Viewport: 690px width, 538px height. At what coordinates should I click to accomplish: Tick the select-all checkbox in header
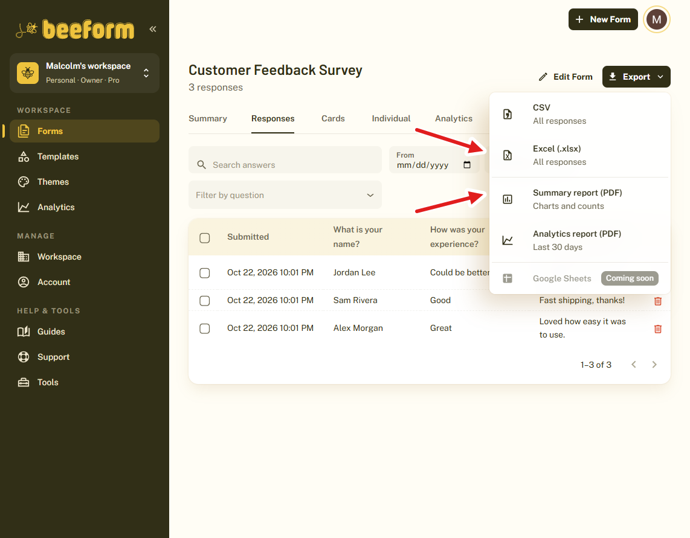click(205, 238)
